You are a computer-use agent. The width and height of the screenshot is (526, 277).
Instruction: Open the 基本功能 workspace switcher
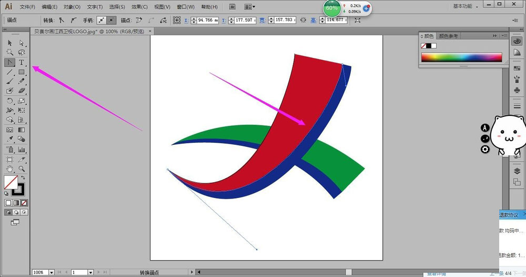click(x=466, y=6)
